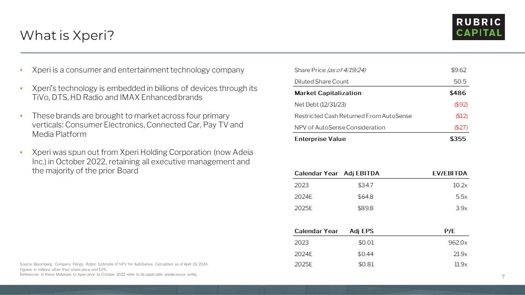Viewport: 525px width, 295px height.
Task: Click the 2023 year in the EPS table
Action: 302,243
